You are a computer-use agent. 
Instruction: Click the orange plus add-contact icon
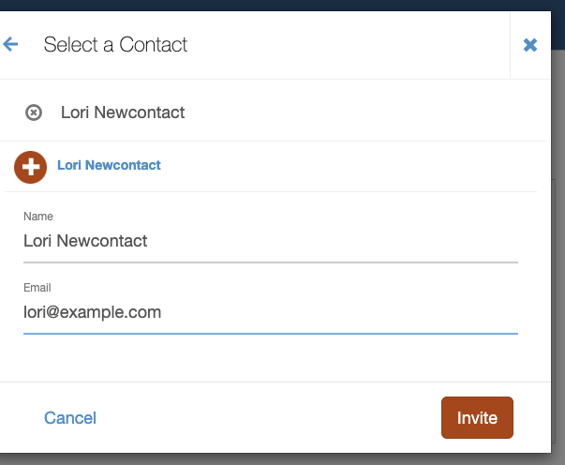30,167
